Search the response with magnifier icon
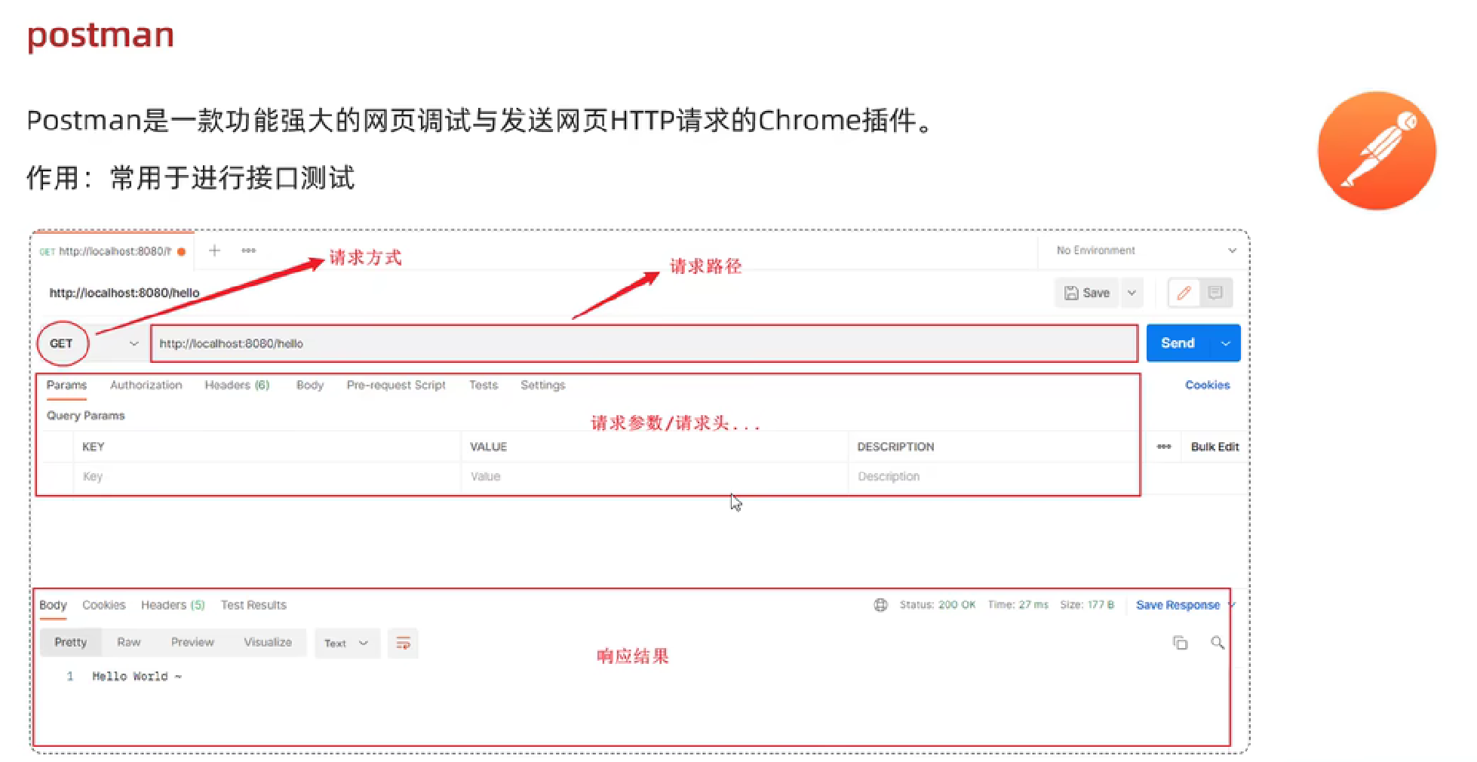Image resolution: width=1477 pixels, height=762 pixels. pos(1218,643)
